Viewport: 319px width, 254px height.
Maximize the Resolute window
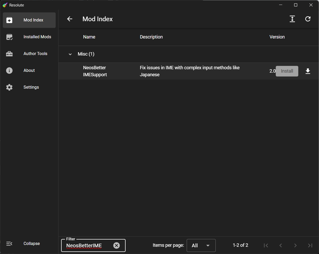tap(296, 5)
